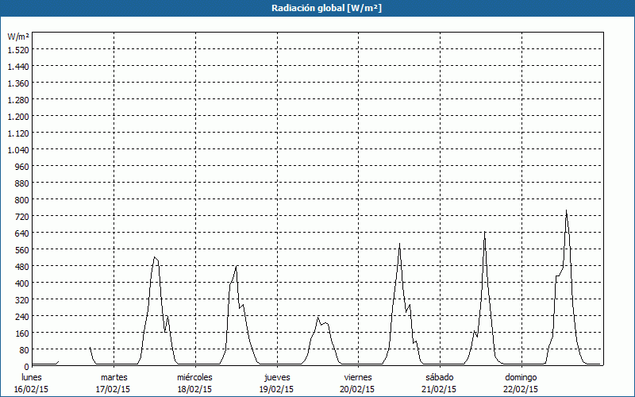Select the 0 y-axis value
The image size is (635, 397).
(x=27, y=367)
